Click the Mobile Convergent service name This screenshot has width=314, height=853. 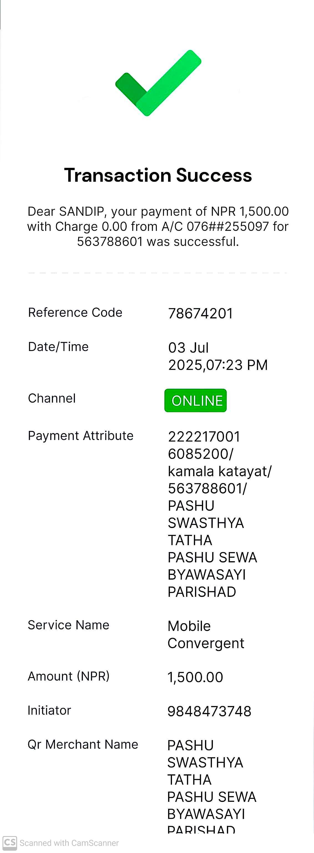coord(206,634)
